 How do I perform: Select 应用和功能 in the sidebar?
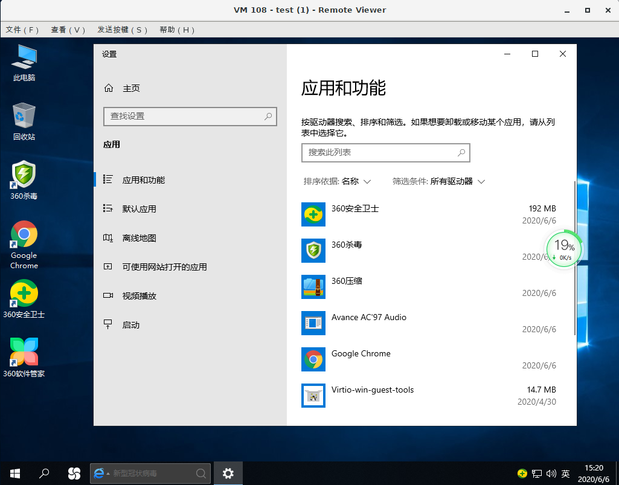(x=190, y=180)
